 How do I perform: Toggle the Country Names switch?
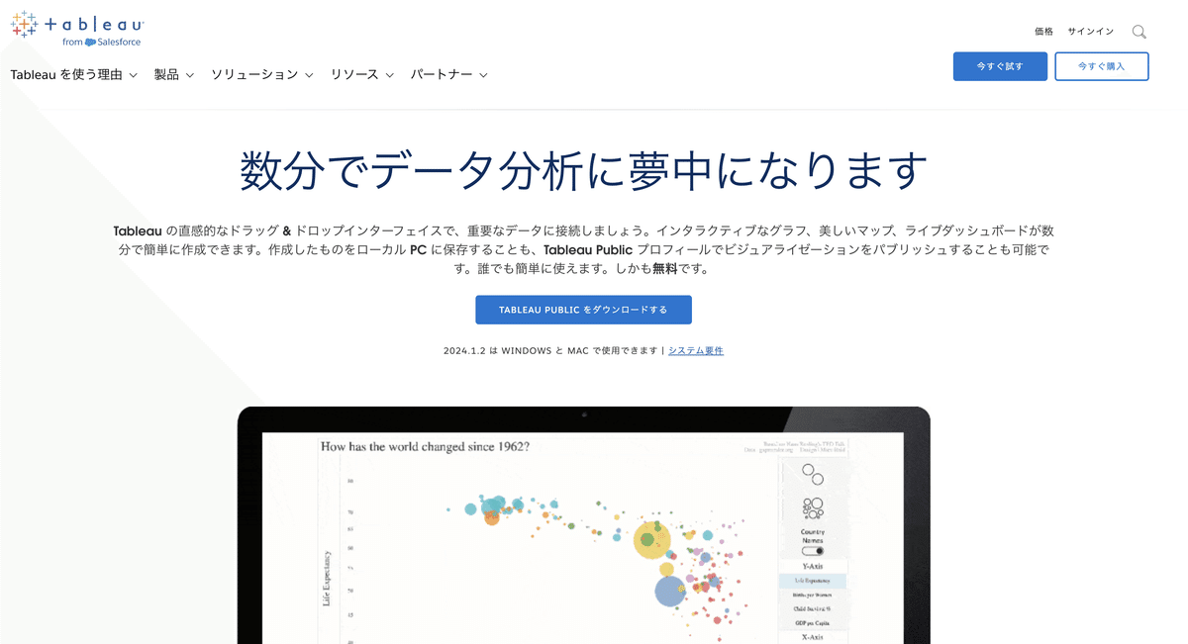(812, 549)
